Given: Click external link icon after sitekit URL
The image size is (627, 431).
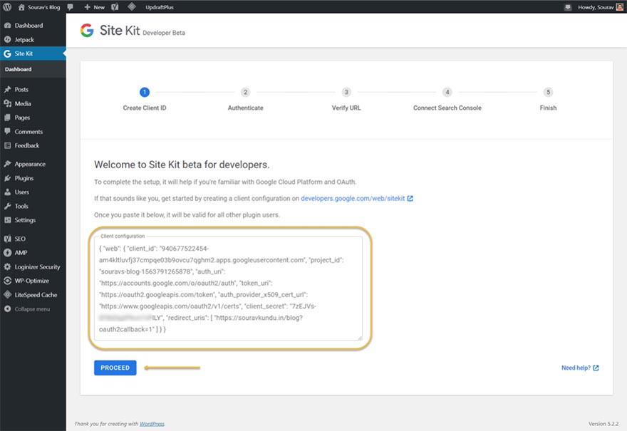Looking at the screenshot, I should [x=410, y=198].
